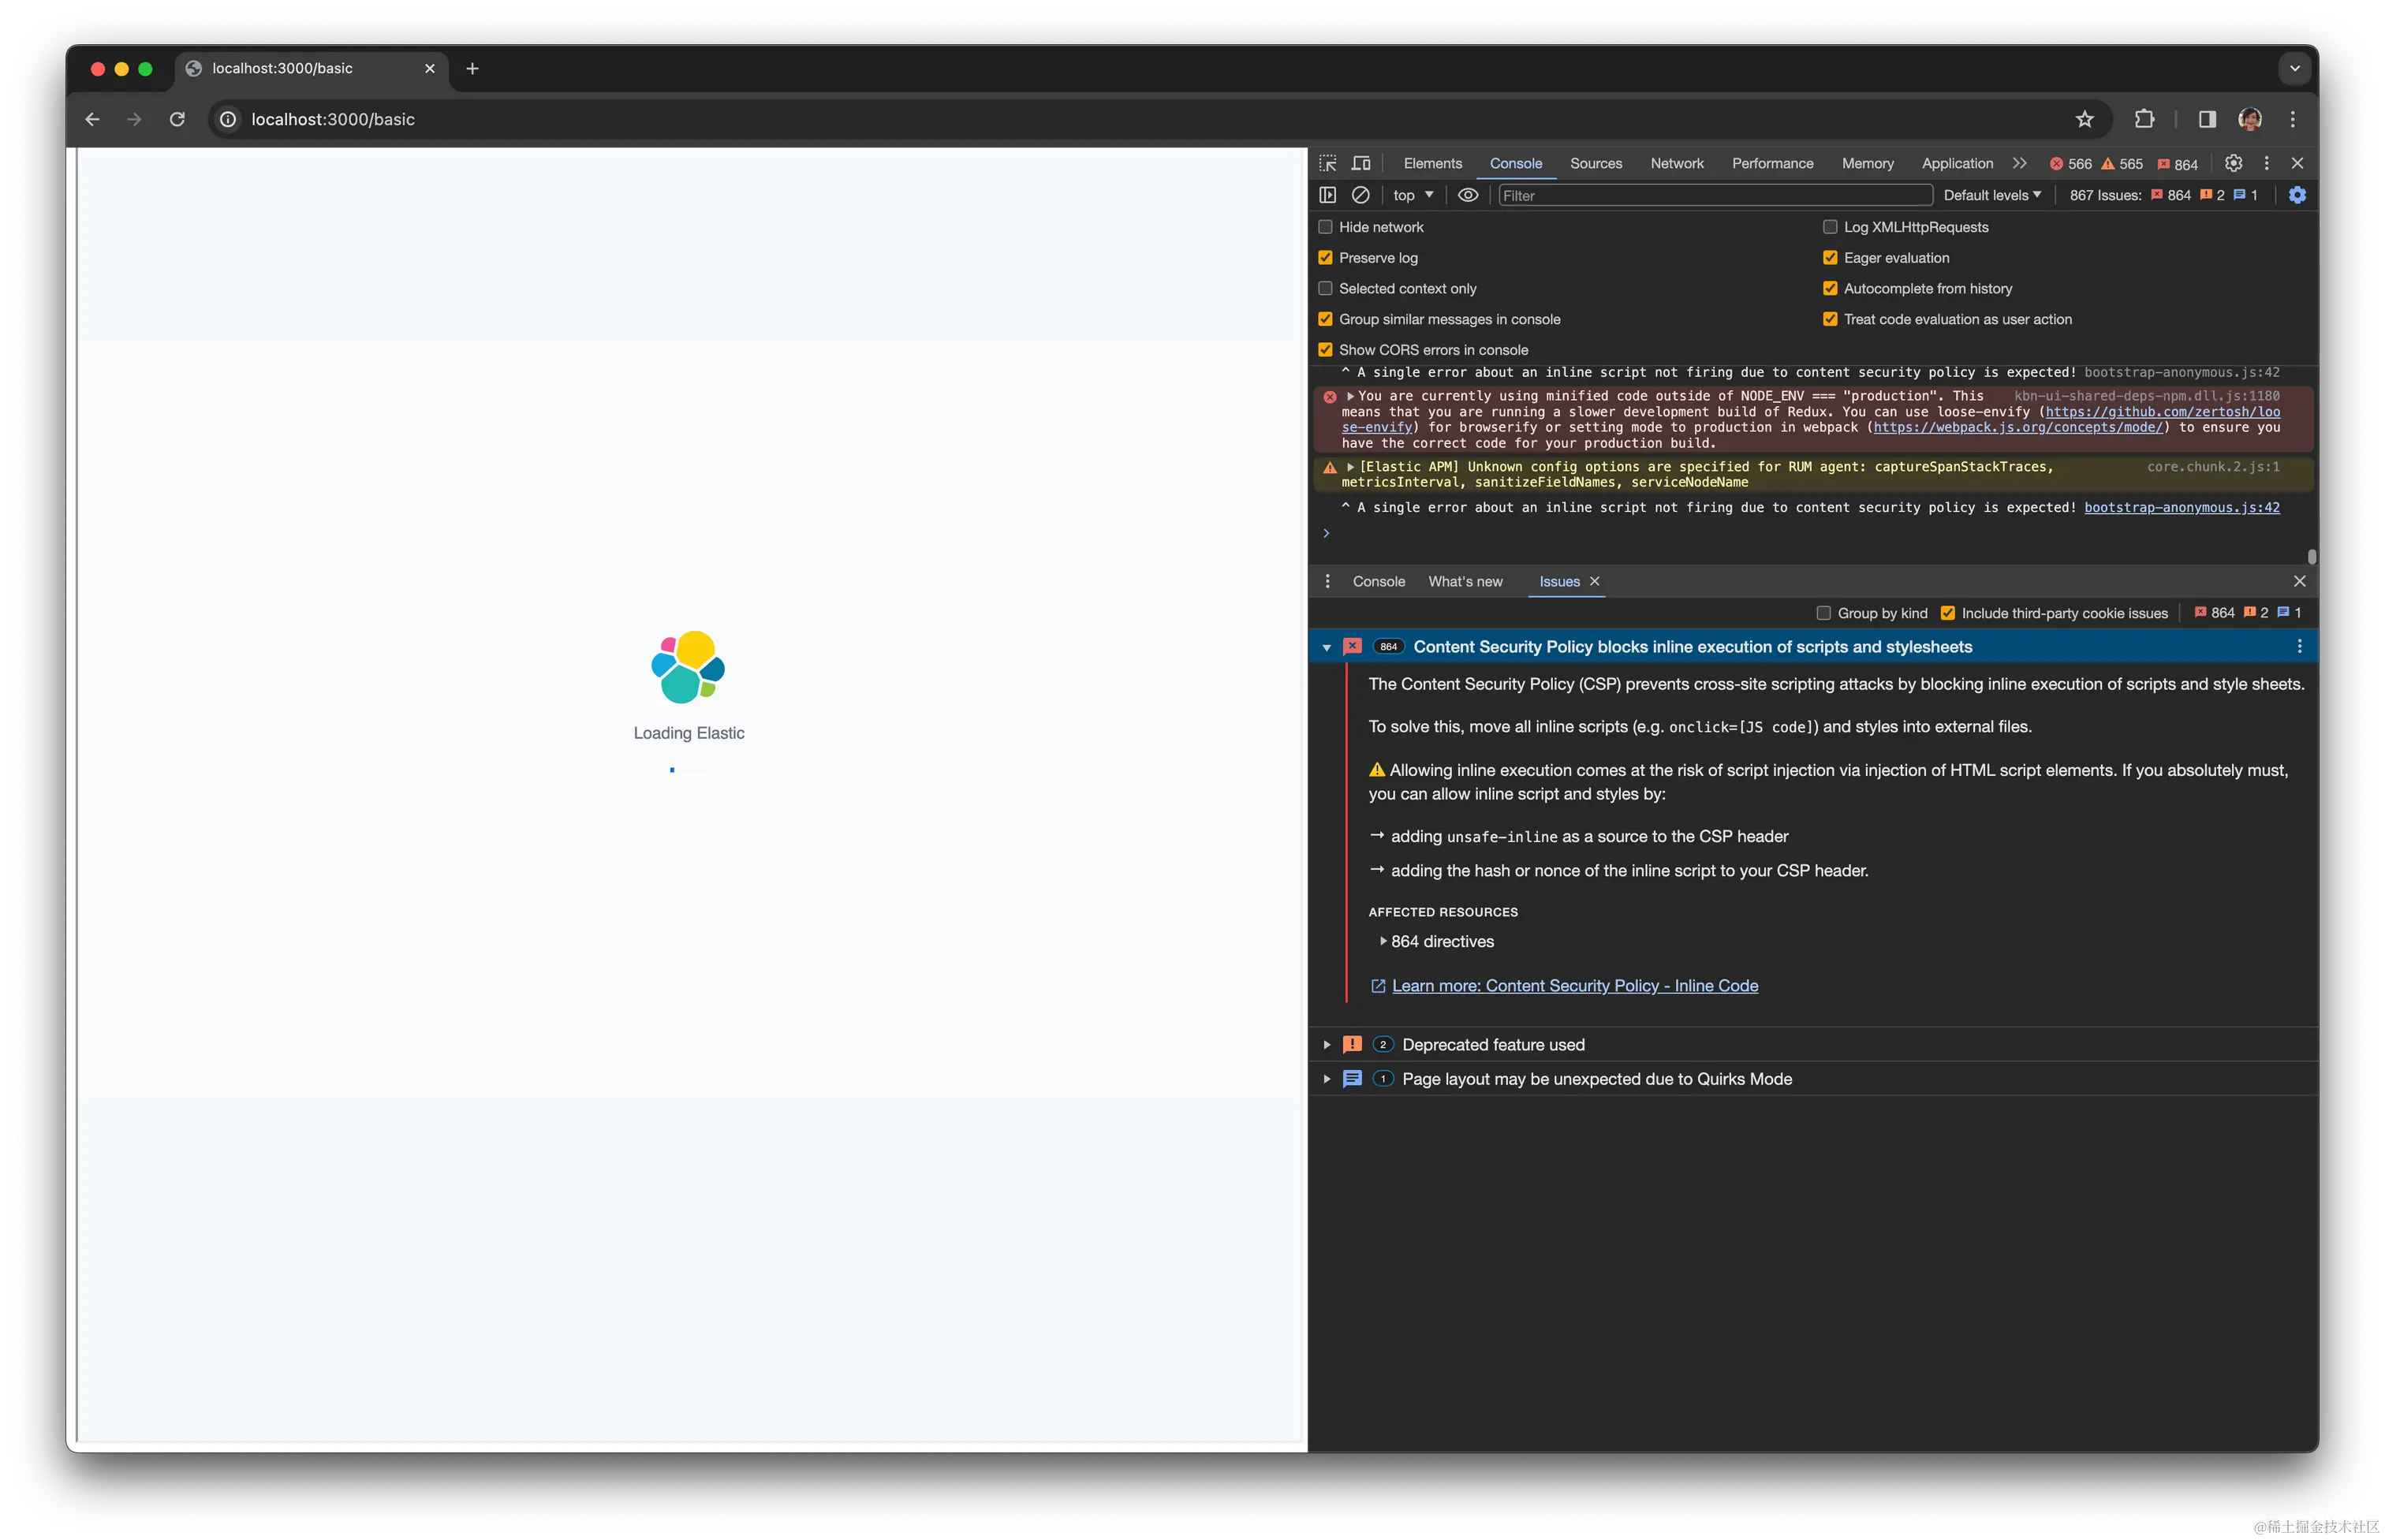Switch to the Network tab
Screen dimensions: 2385x1540
(x=1676, y=163)
